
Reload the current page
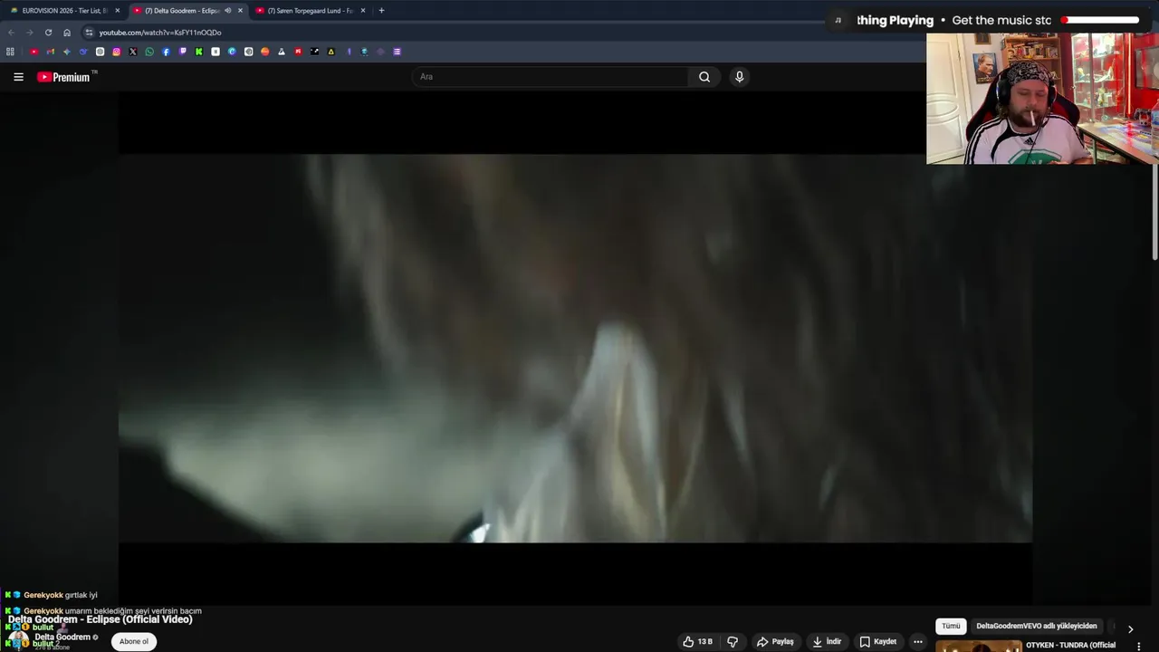[x=48, y=33]
